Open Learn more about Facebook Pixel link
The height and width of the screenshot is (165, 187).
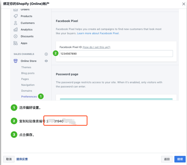coord(98,33)
